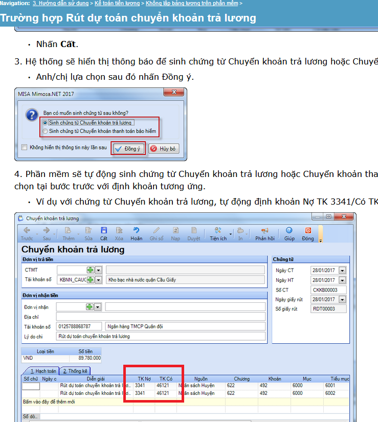Open Không lập bảng lương trên phần mềm link

192,3
